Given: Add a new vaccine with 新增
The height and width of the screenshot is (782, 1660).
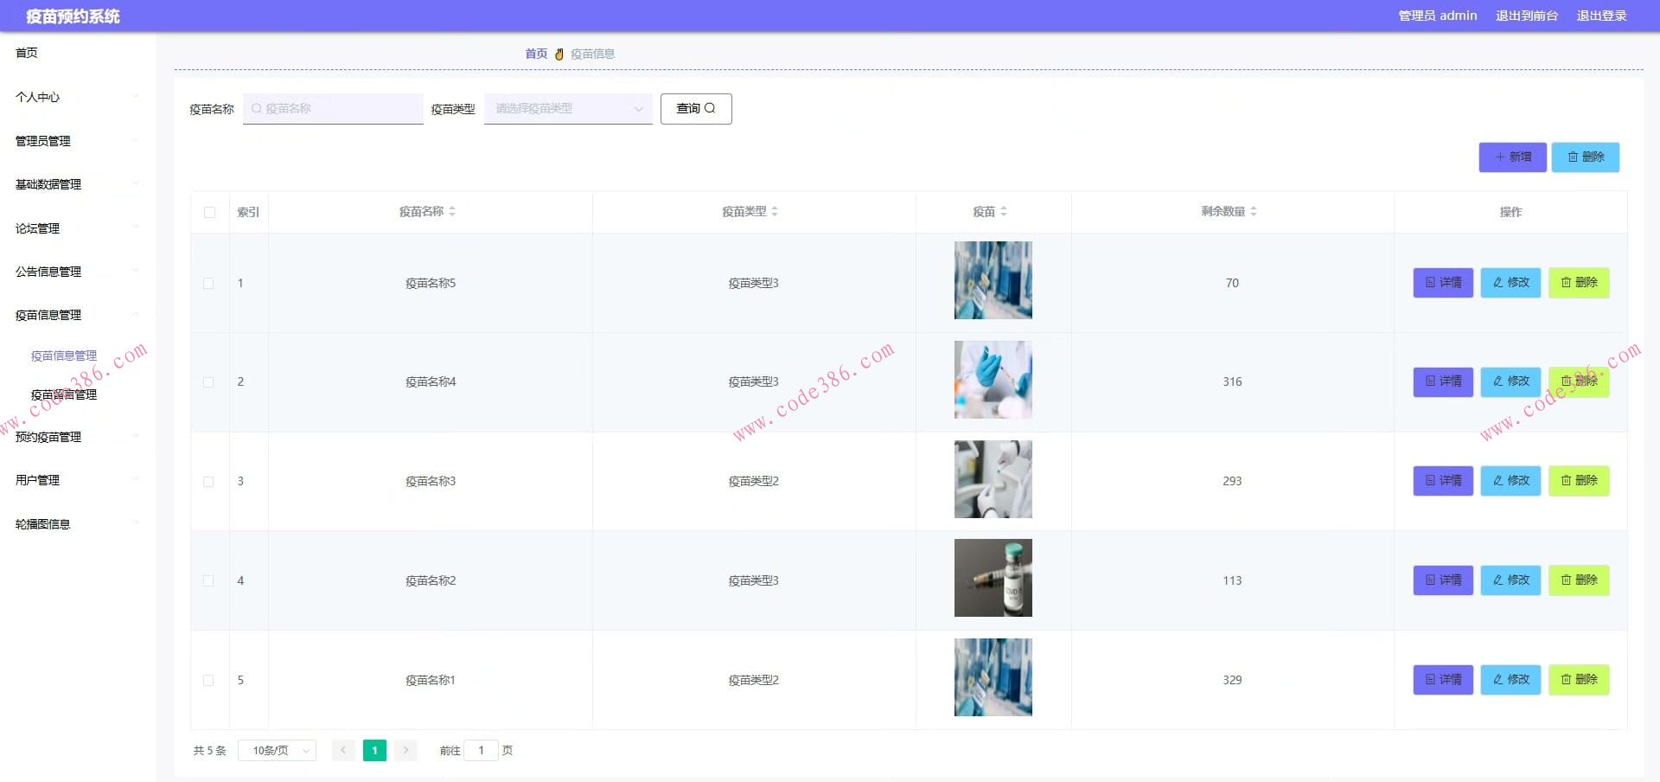Looking at the screenshot, I should 1512,157.
